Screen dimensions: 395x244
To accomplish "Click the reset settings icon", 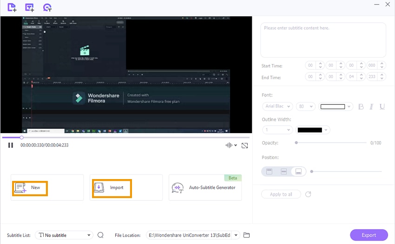I will tap(308, 194).
